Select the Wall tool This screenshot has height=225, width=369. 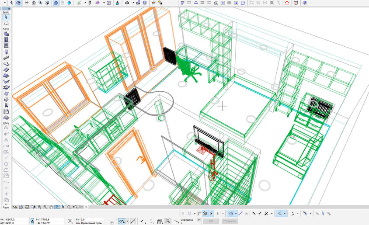[6, 34]
